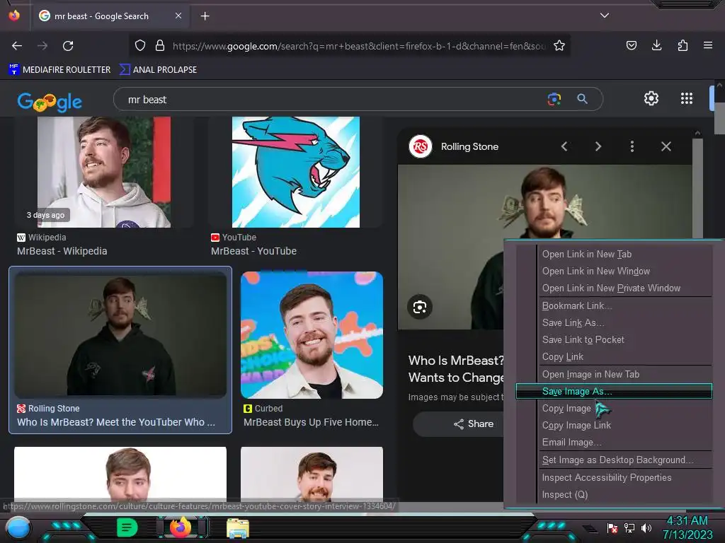725x543 pixels.
Task: Open the MrBeast - Wikipedia result link
Action: pos(62,251)
